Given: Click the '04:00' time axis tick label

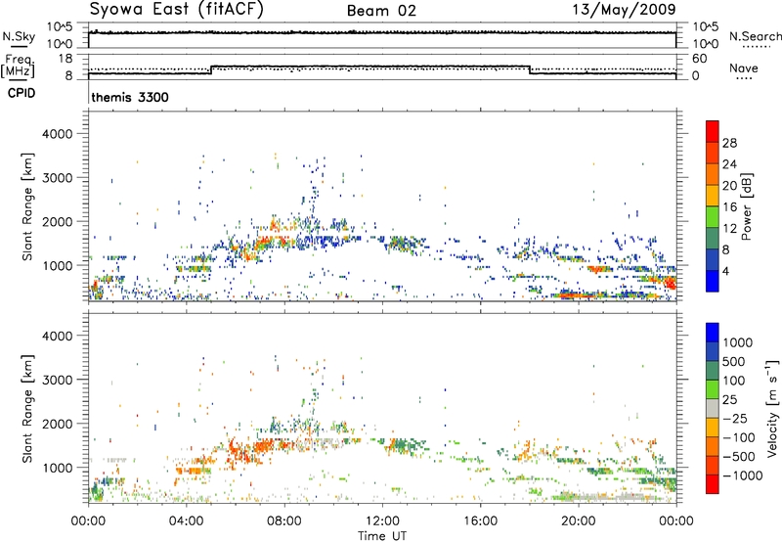Looking at the screenshot, I should (x=186, y=521).
